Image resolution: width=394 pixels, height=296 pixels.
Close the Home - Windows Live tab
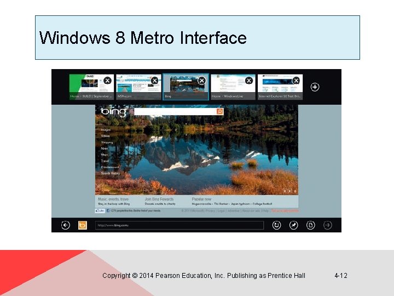pyautogui.click(x=249, y=81)
